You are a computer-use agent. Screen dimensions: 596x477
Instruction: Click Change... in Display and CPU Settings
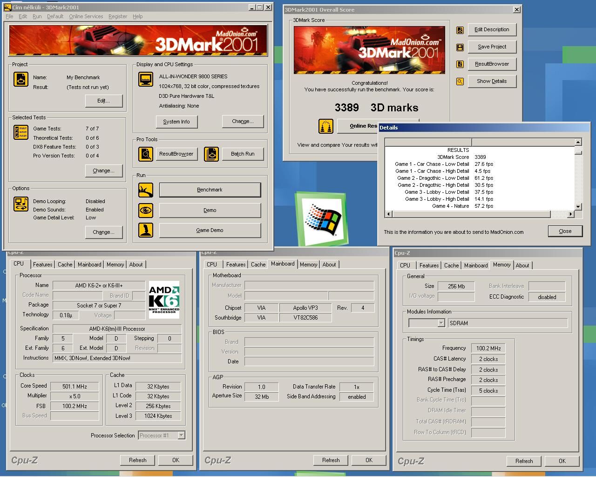point(243,121)
